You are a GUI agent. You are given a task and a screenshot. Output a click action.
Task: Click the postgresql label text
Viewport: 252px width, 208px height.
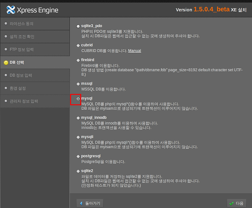point(91,156)
